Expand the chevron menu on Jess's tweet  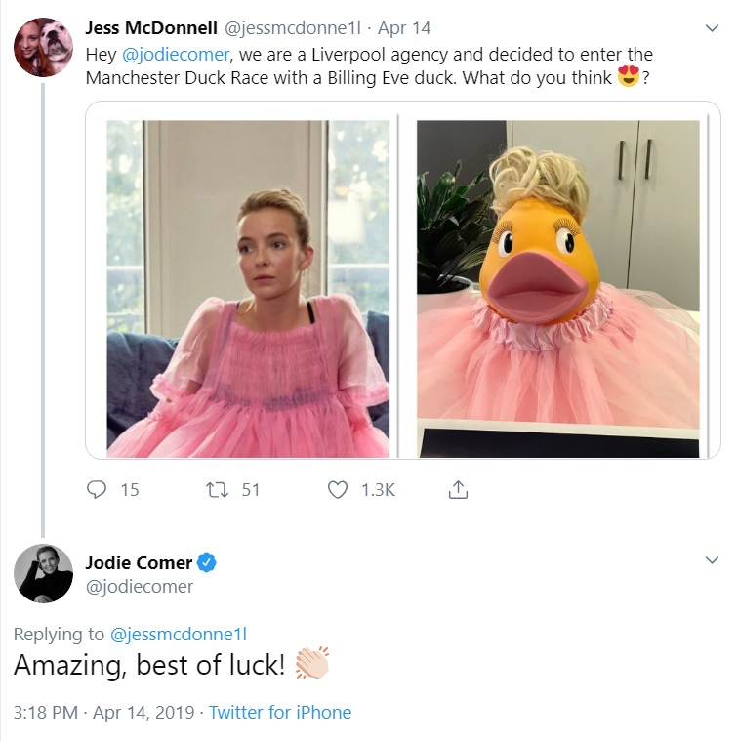(x=712, y=28)
